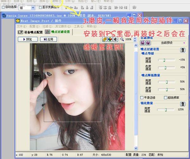Click the 125% sharpening value
The width and height of the screenshot is (190, 159).
[x=180, y=109]
